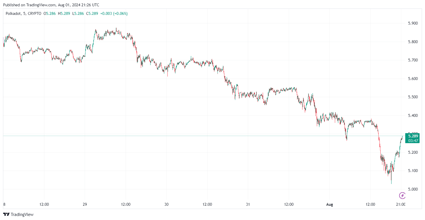
Task: Click the 5.700 price axis label
Action: point(413,60)
